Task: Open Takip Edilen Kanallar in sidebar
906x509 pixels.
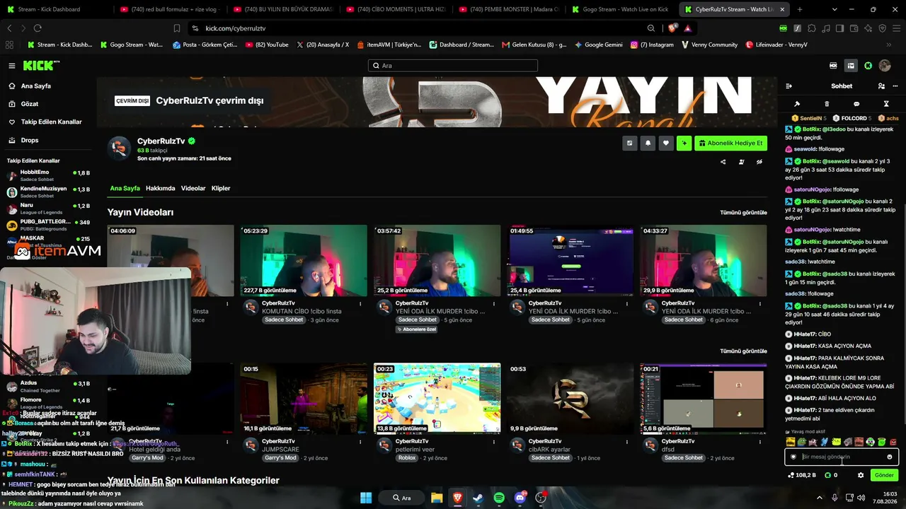Action: 51,122
